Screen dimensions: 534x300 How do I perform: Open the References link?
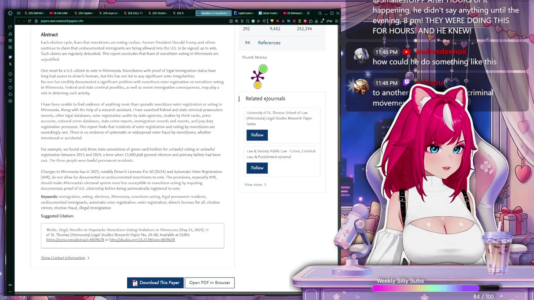(269, 43)
